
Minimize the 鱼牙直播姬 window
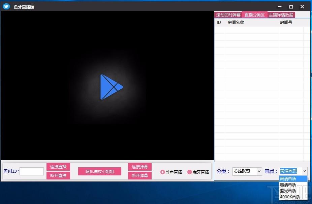click(x=280, y=6)
